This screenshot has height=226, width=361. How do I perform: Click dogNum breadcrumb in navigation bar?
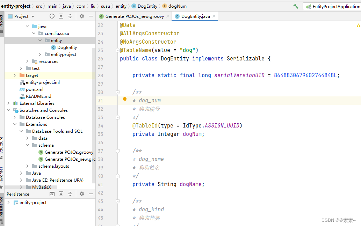(x=174, y=6)
